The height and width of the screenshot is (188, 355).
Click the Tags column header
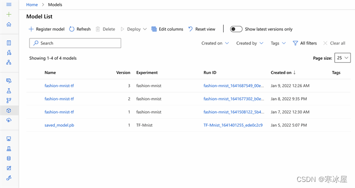tap(336, 72)
